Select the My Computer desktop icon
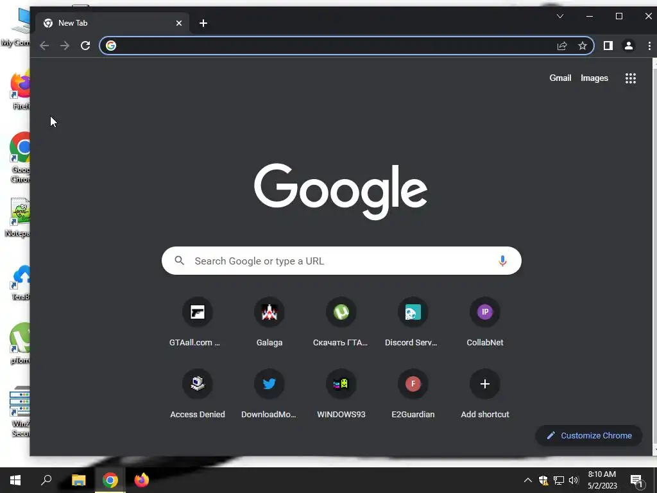 pyautogui.click(x=17, y=27)
